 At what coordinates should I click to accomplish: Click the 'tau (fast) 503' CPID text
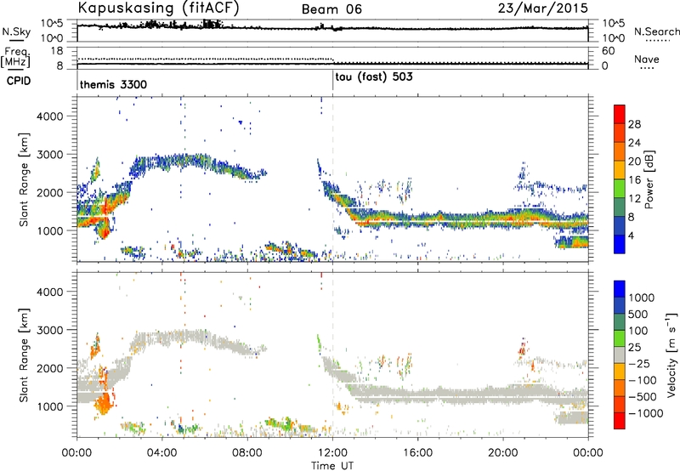(374, 77)
